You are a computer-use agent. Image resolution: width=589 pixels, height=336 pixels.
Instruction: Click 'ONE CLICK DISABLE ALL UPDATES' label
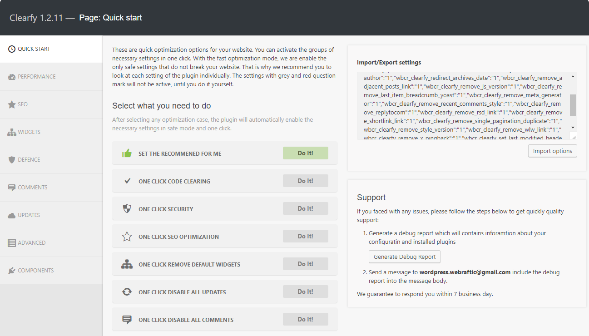coord(182,292)
